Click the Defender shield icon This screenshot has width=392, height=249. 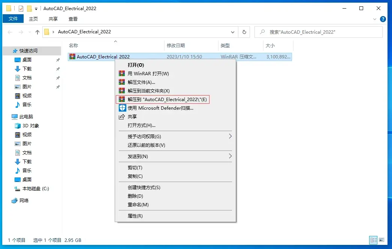[x=122, y=108]
